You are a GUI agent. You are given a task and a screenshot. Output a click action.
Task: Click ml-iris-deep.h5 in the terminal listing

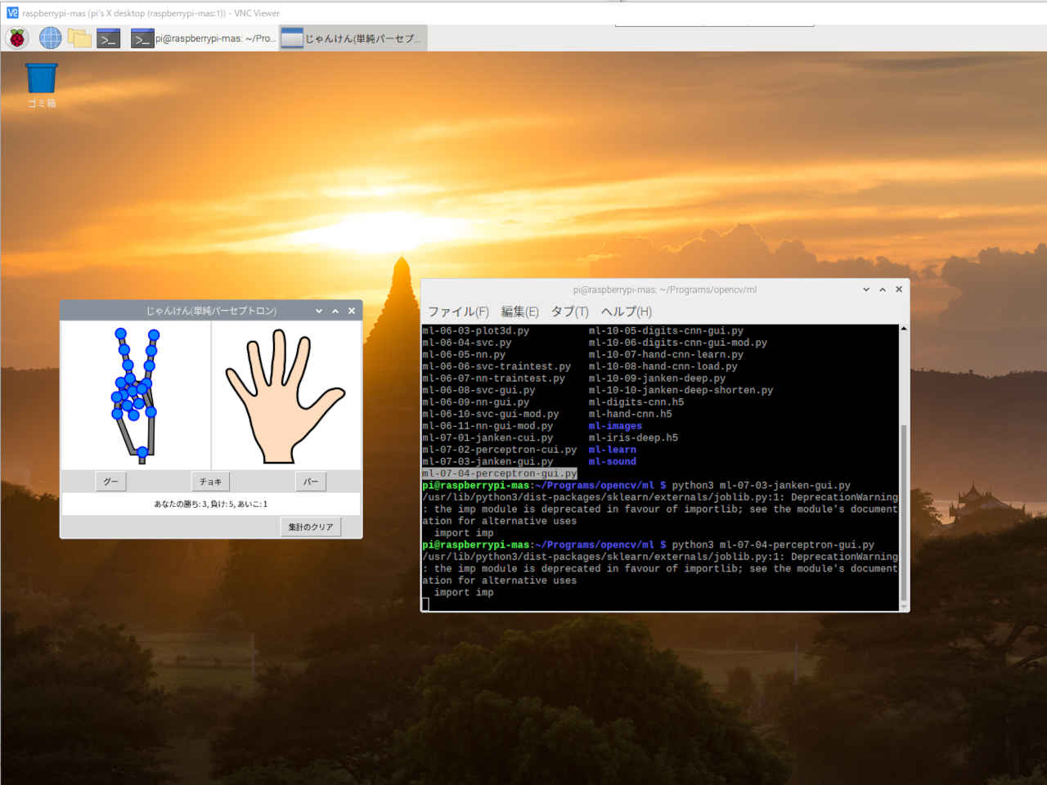click(x=633, y=437)
